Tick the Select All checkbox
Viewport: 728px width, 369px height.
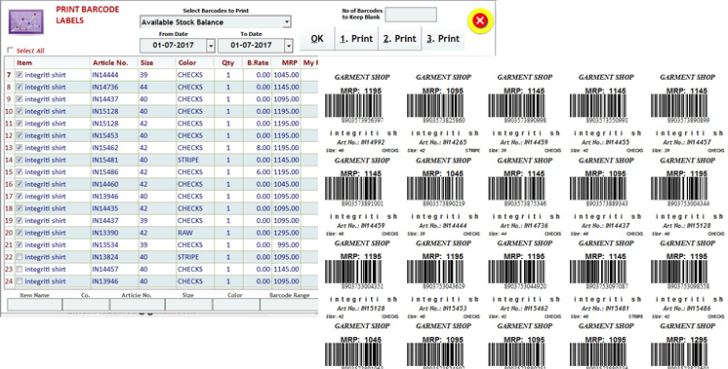(10, 51)
